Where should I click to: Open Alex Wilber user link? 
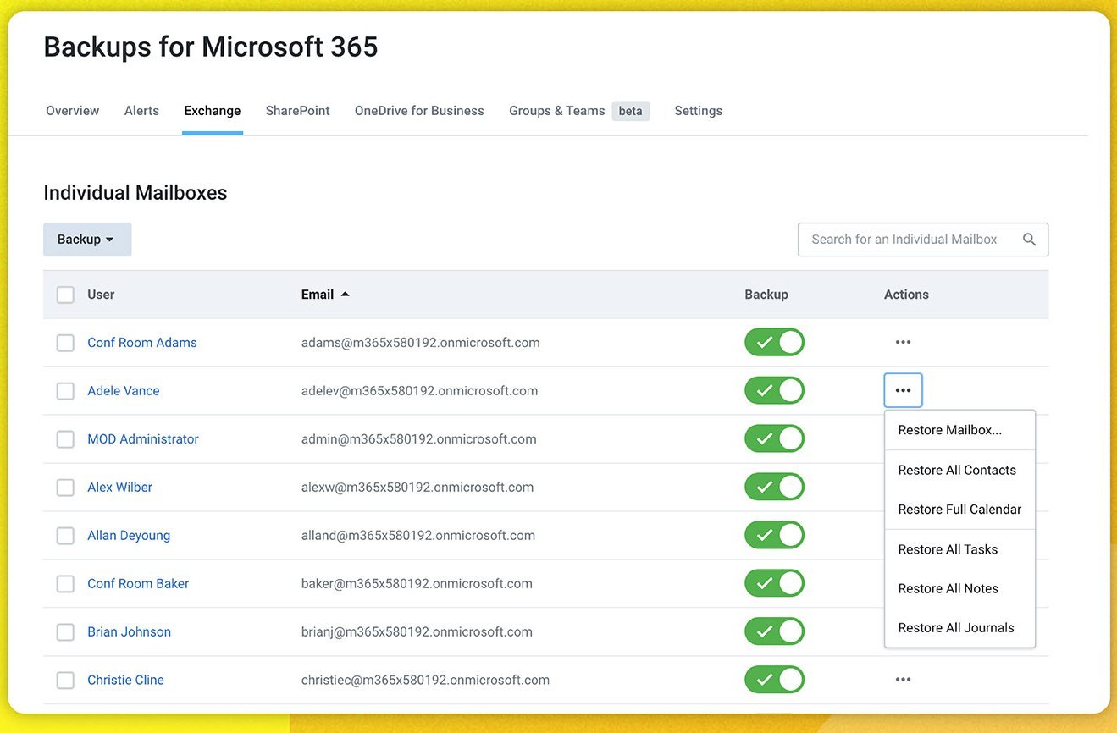[x=120, y=488]
